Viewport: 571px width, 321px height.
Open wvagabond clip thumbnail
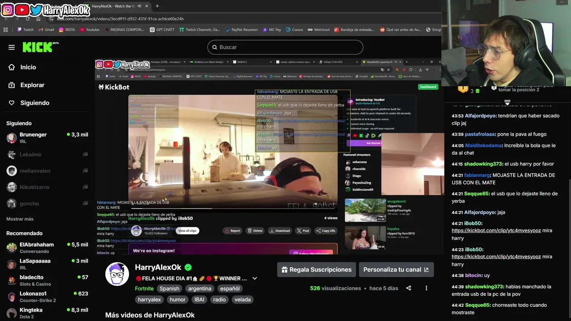pyautogui.click(x=365, y=210)
